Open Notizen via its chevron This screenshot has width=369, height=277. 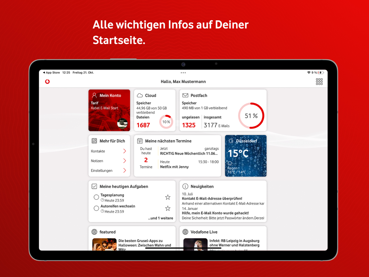[x=125, y=161]
